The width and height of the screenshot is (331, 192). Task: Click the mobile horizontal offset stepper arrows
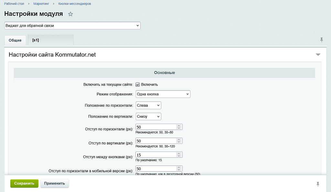click(179, 169)
